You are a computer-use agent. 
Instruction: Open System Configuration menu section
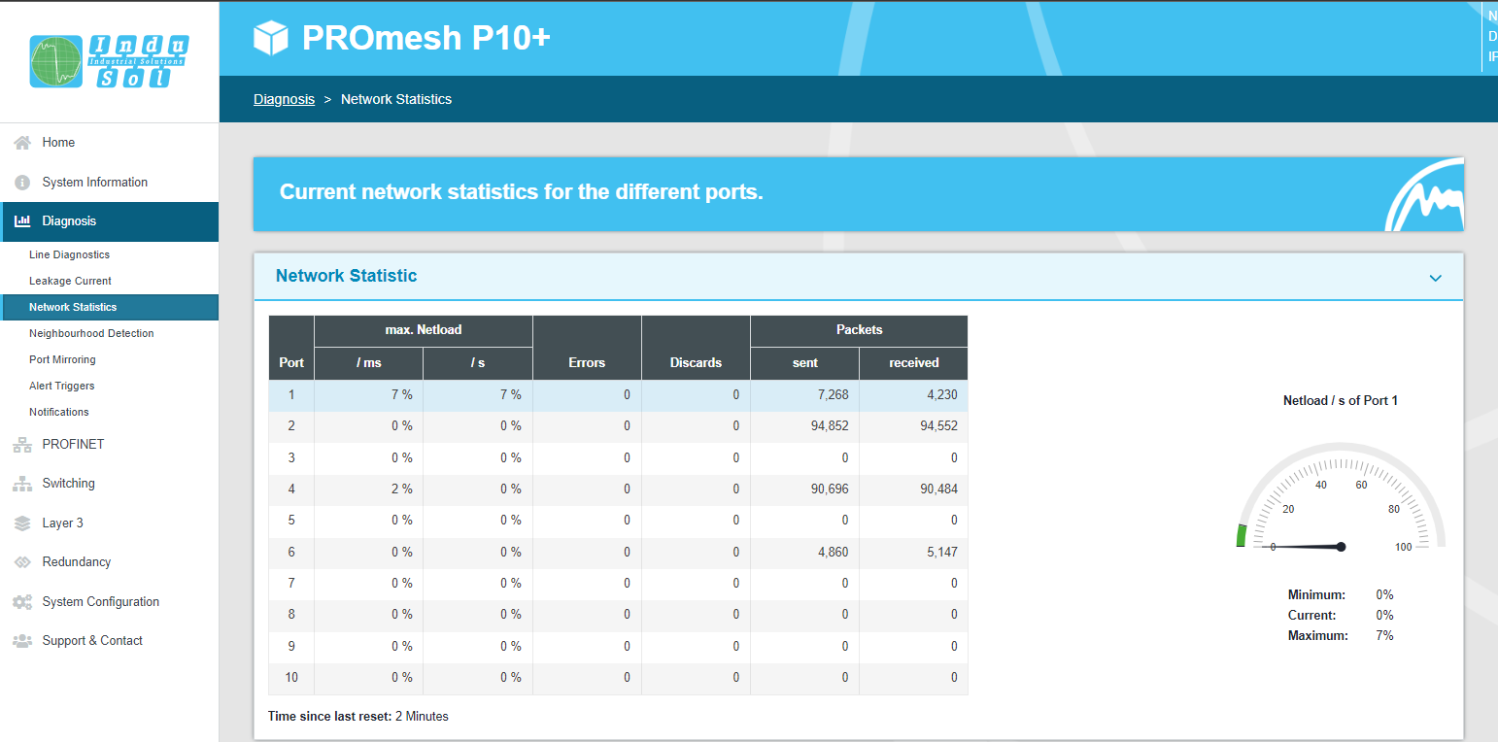109,602
